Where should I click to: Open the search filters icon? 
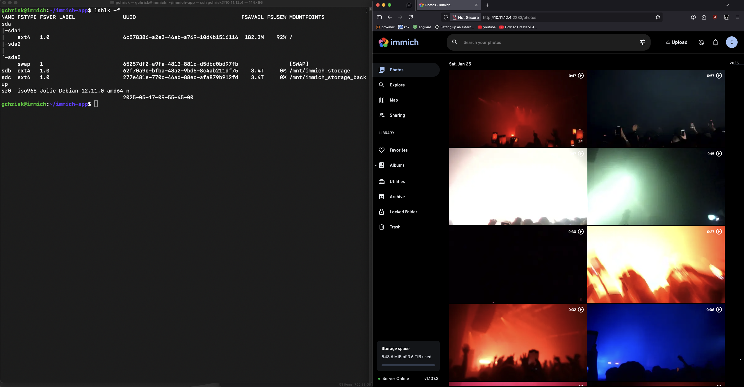[x=642, y=42]
